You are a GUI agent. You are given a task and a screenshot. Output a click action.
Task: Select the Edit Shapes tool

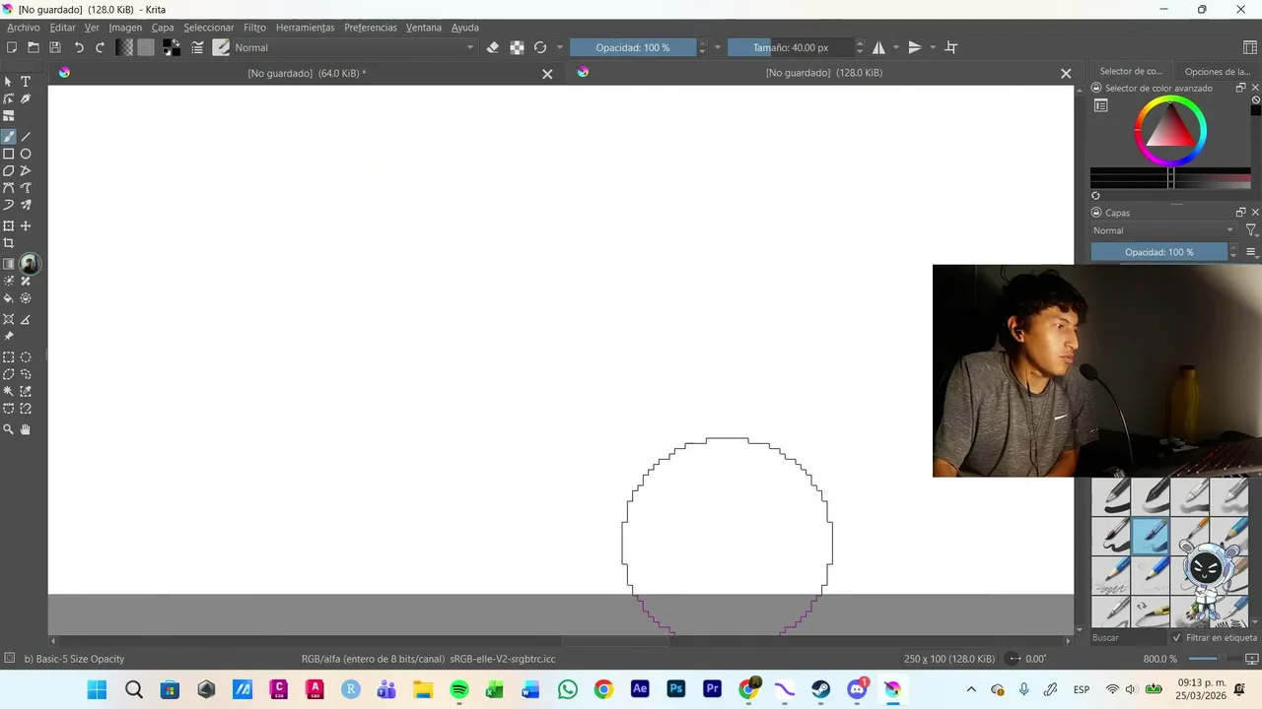9,98
